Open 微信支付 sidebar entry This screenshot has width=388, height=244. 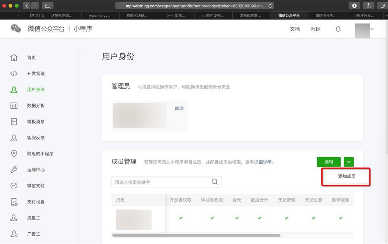[36, 186]
